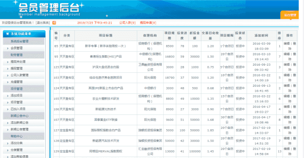The image size is (306, 158).
Task: Click the chevron arrow beside 充值管理
Action: 8,82
